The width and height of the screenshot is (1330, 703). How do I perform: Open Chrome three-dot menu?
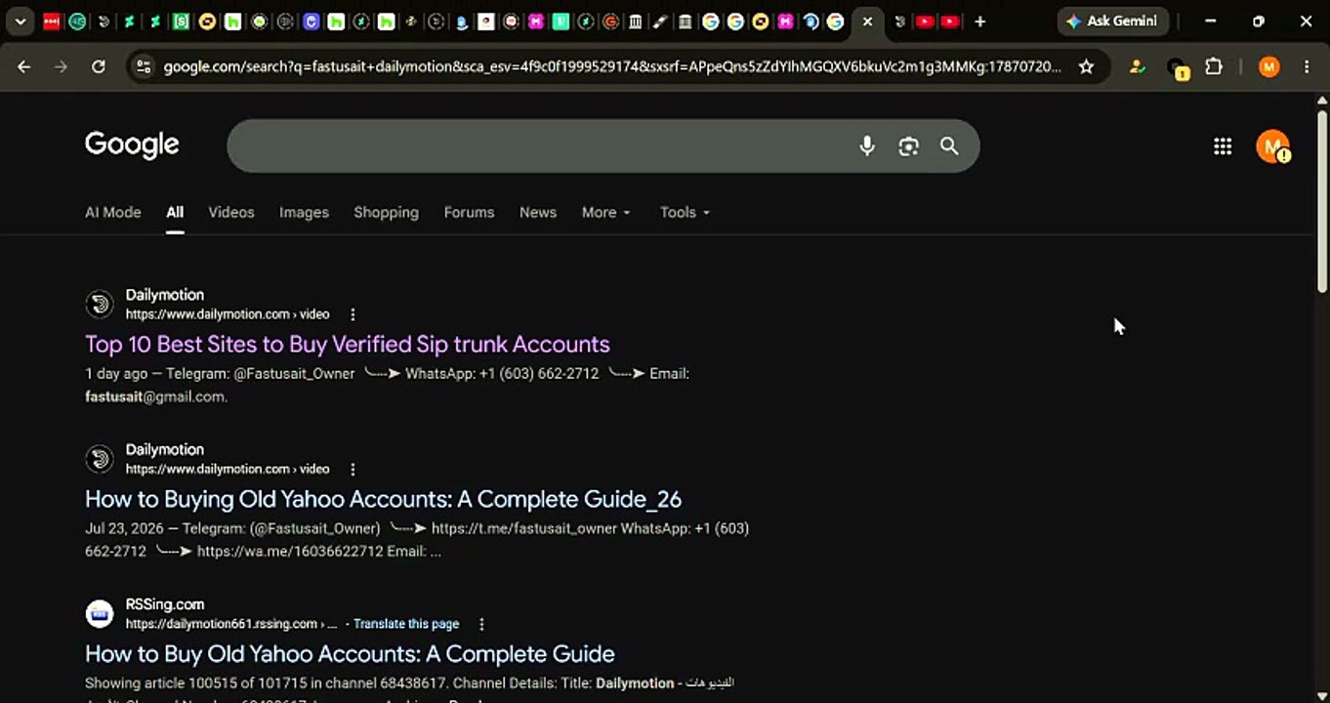coord(1307,66)
